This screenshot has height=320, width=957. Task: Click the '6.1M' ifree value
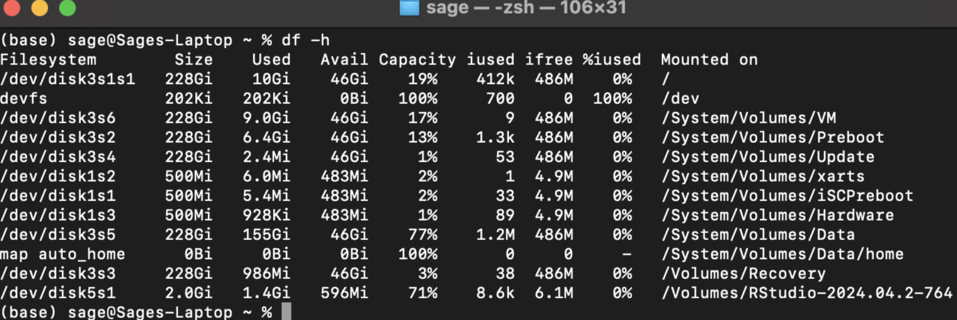(554, 293)
